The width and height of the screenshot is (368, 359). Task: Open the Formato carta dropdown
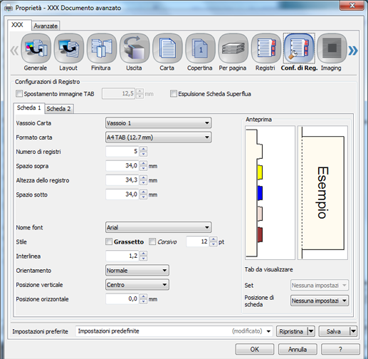[158, 137]
